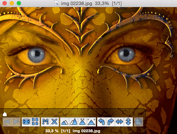Show image at 1:1 actual size
The width and height of the screenshot is (177, 134).
coord(82,122)
